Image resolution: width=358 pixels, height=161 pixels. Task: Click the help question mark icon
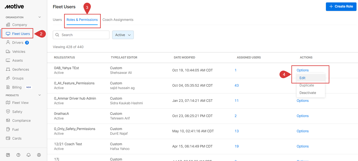pos(18,155)
